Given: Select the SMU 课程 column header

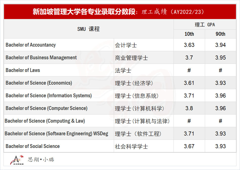Looking at the screenshot, I should [89, 29].
